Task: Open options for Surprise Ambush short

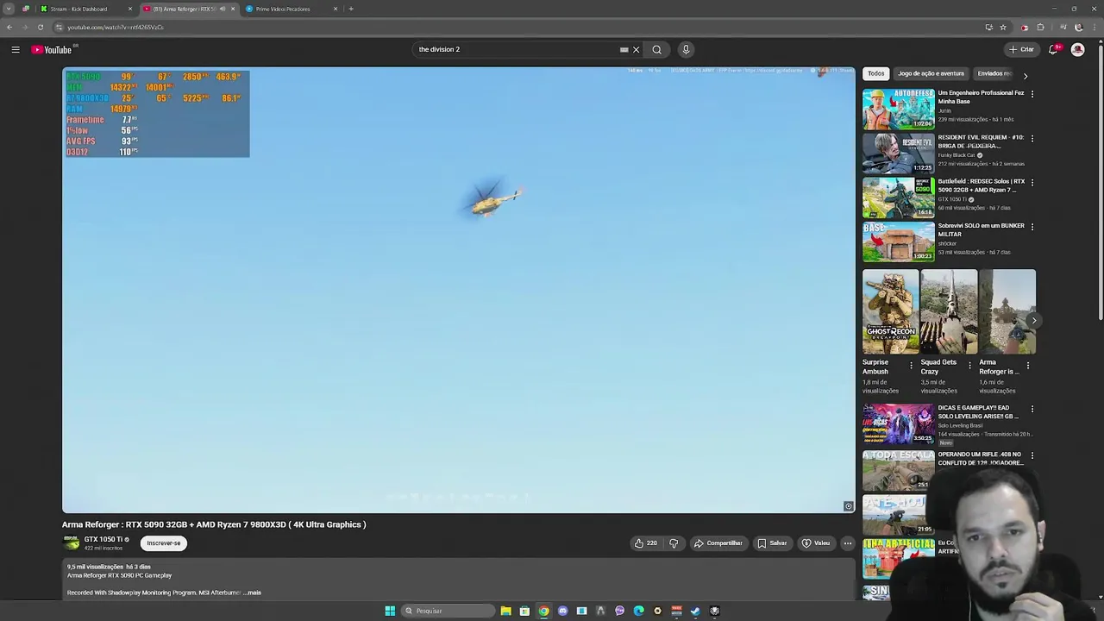Action: (x=911, y=366)
